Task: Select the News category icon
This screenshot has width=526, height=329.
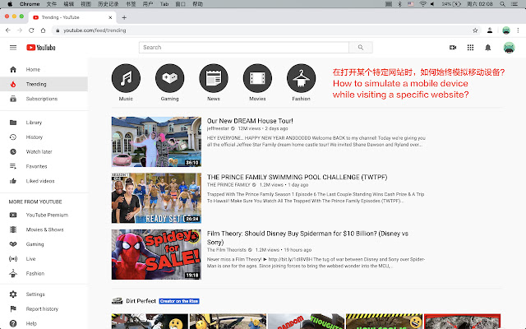Action: click(x=213, y=78)
